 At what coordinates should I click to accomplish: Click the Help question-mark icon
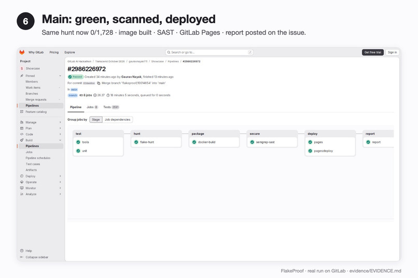tap(22, 251)
